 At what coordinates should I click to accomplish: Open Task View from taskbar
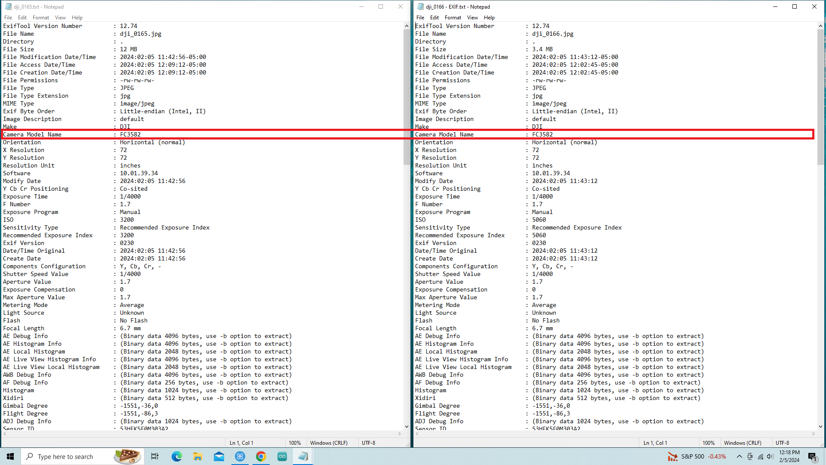155,456
